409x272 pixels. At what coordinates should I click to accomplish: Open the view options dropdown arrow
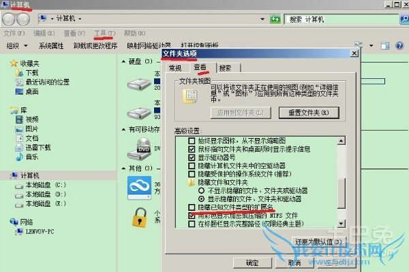point(371,46)
